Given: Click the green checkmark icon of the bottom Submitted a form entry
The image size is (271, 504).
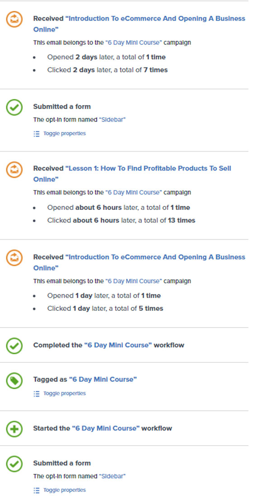Looking at the screenshot, I should coord(14,464).
